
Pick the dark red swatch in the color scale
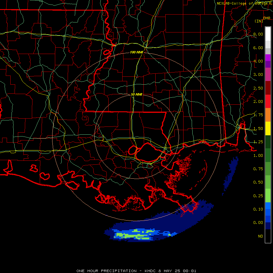tap(268, 88)
